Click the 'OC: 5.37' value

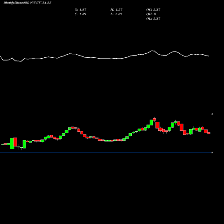coord(153,9)
